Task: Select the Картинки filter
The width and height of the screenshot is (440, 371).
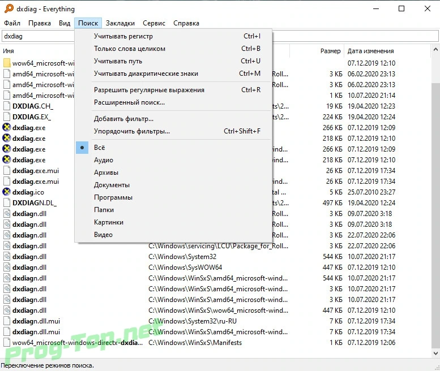Action: (173, 222)
